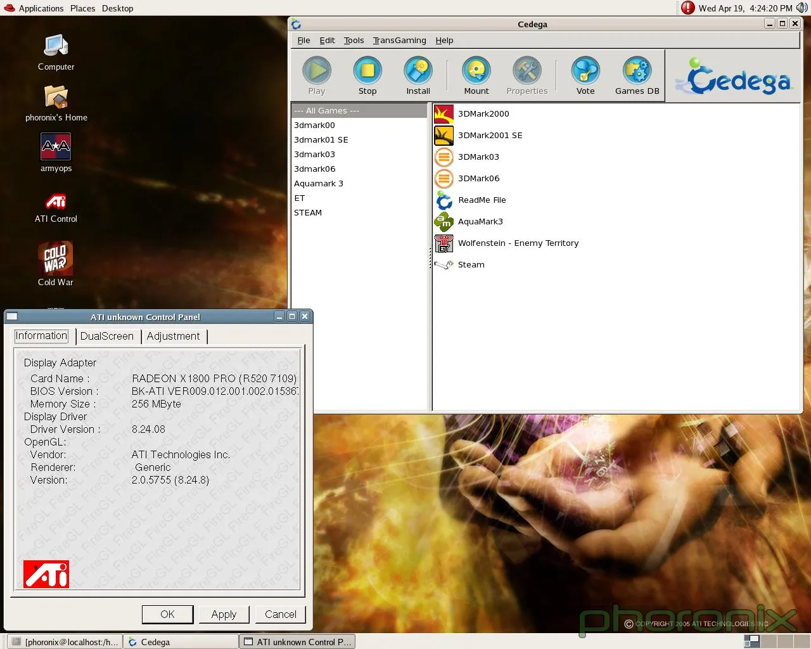Open the Tools menu in Cedega
811x649 pixels.
click(x=354, y=40)
